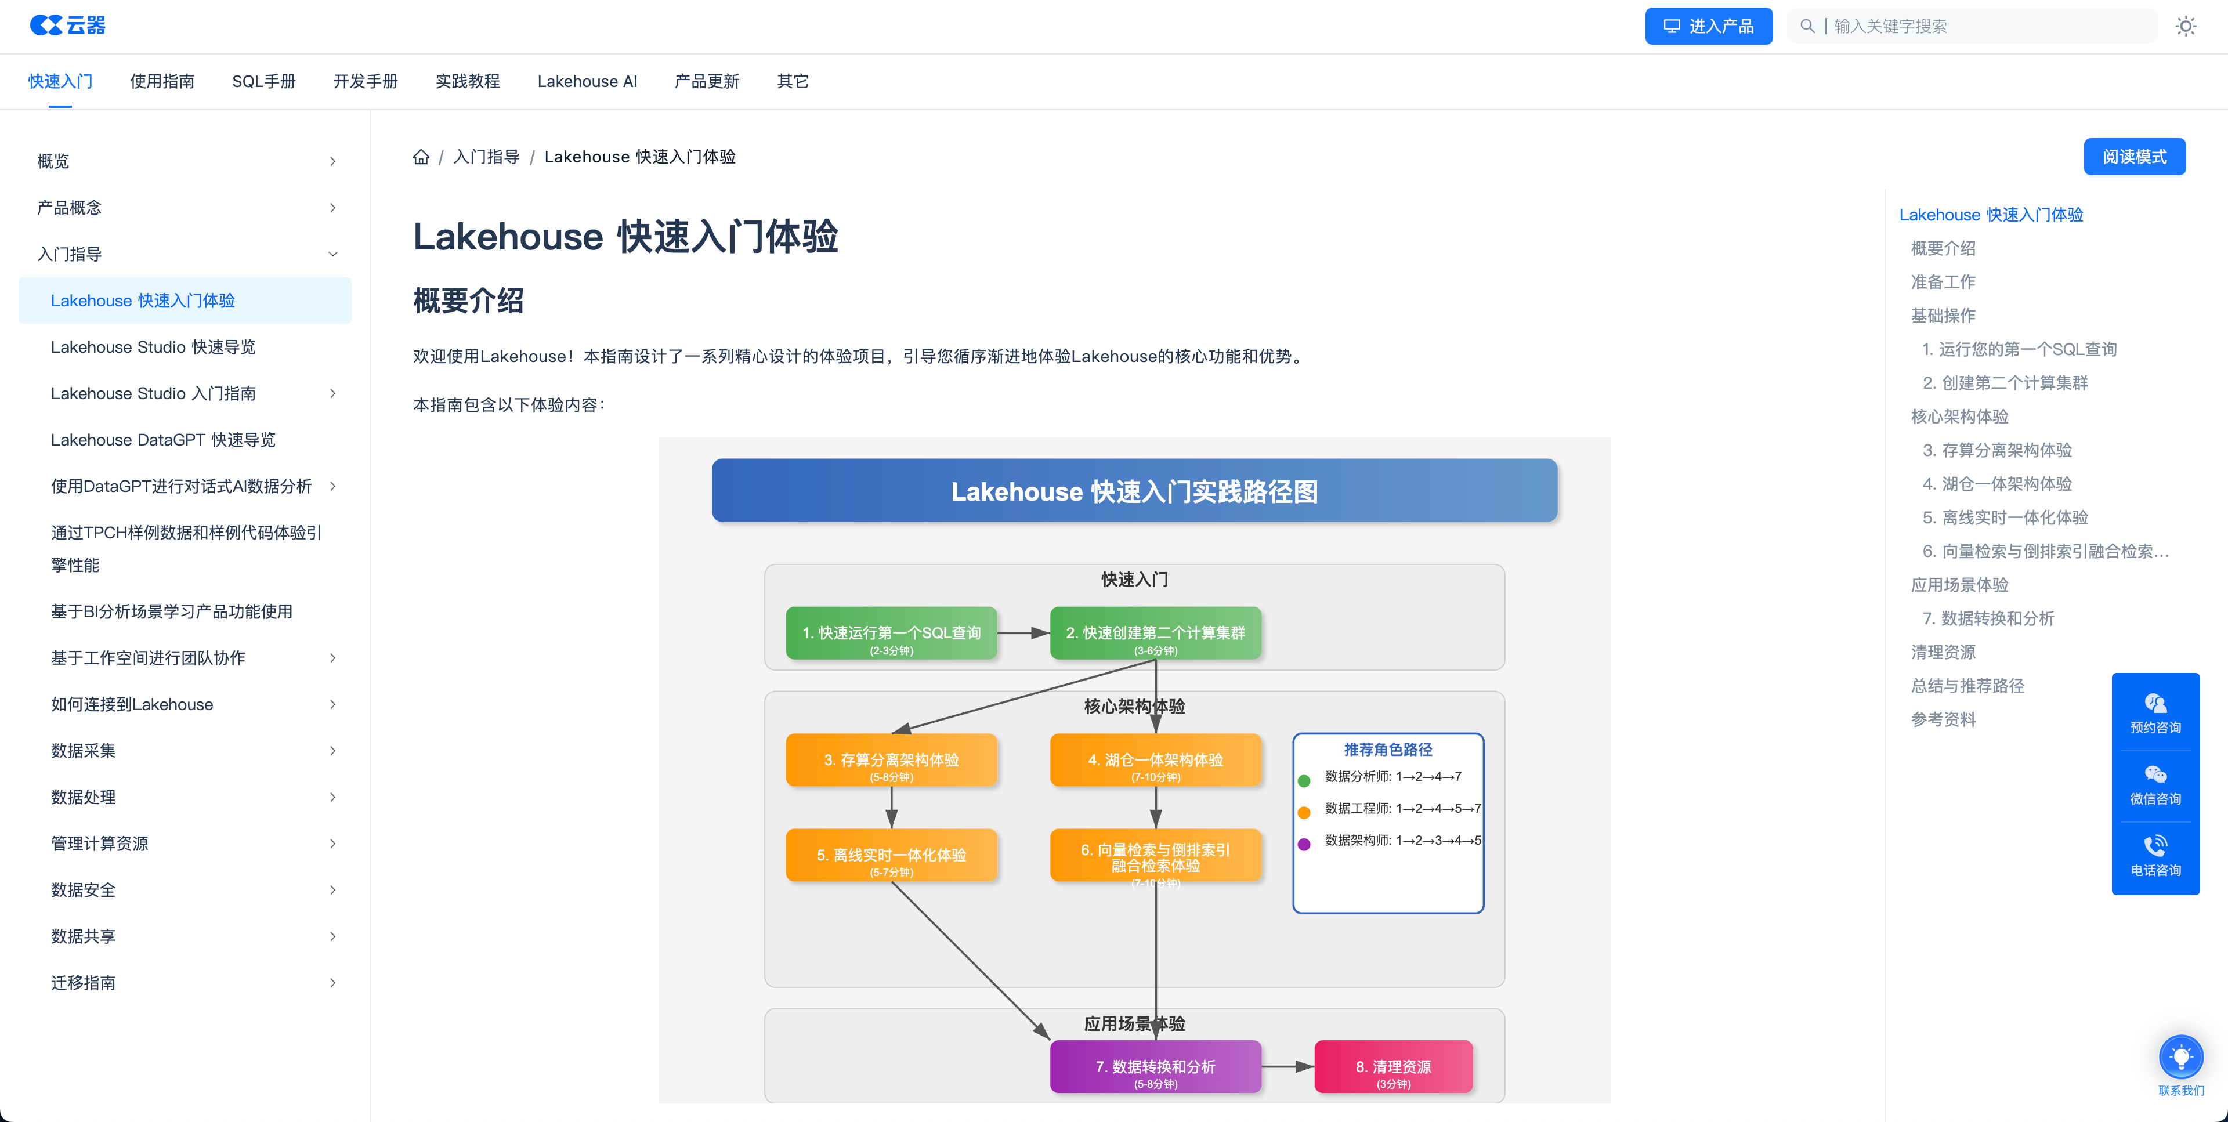Switch to the SQL手册 tab
Image resolution: width=2228 pixels, height=1122 pixels.
[264, 81]
